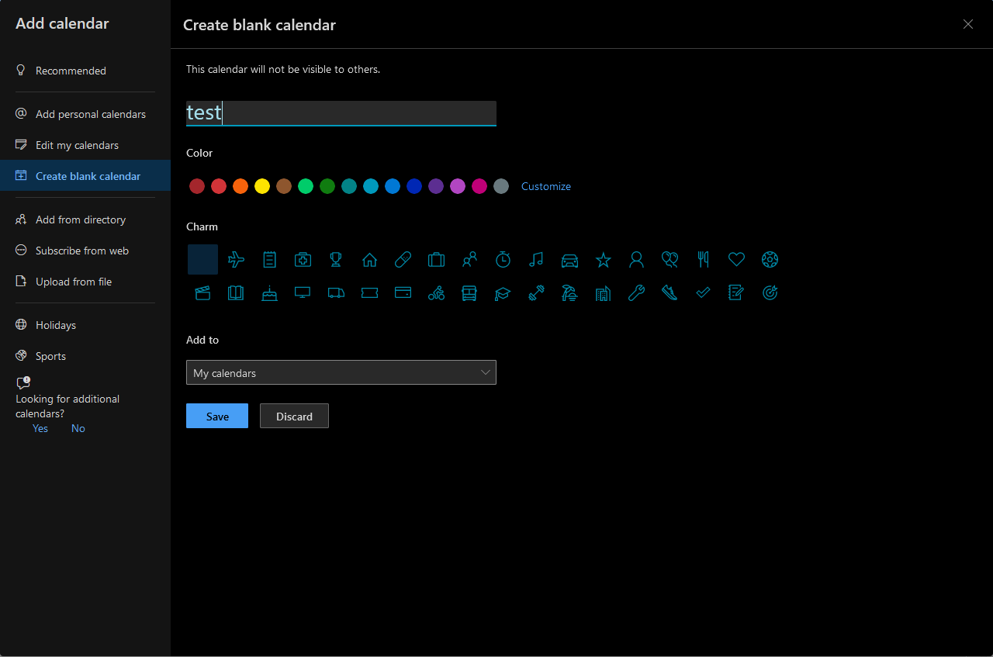Image resolution: width=993 pixels, height=657 pixels.
Task: Answer Yes to additional calendars
Action: click(x=40, y=428)
